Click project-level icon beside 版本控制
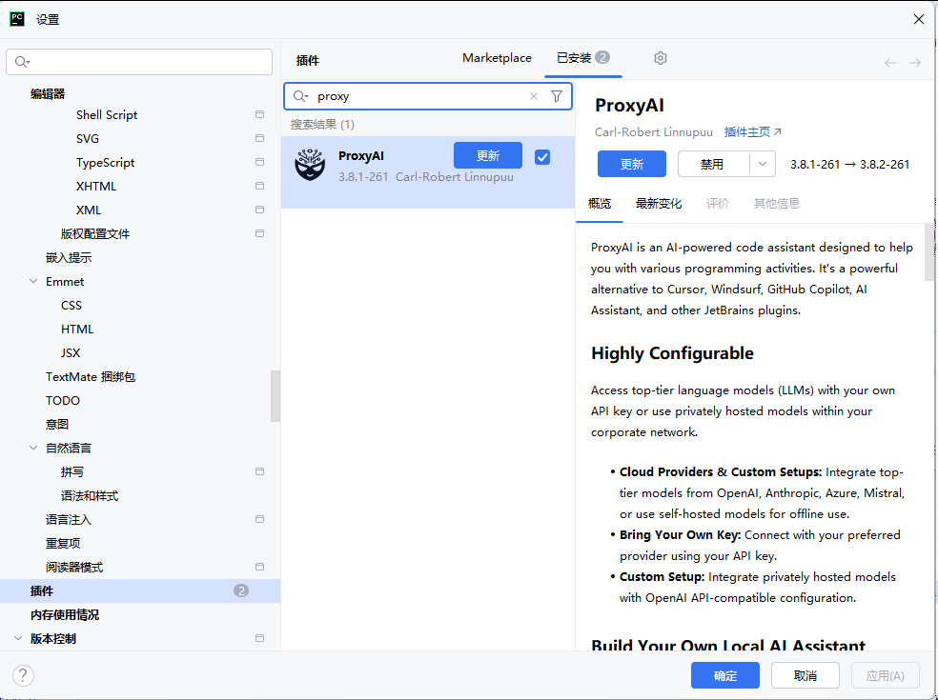The image size is (938, 700). (x=259, y=638)
